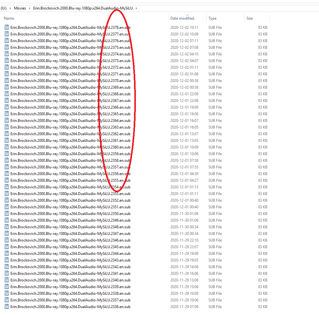Click the file icon for the 2371.en.sub file
The width and height of the screenshot is (319, 315).
pyautogui.click(x=7, y=74)
